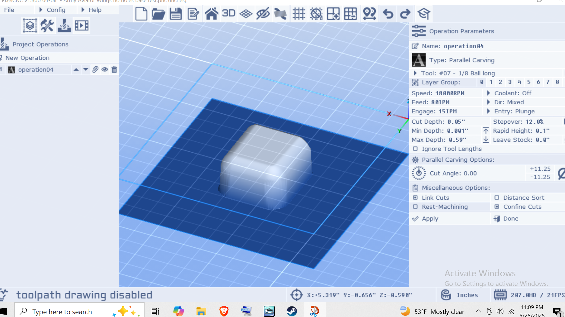The image size is (565, 317).
Task: Open the tools wrench-and-screwdriver icon
Action: [47, 26]
